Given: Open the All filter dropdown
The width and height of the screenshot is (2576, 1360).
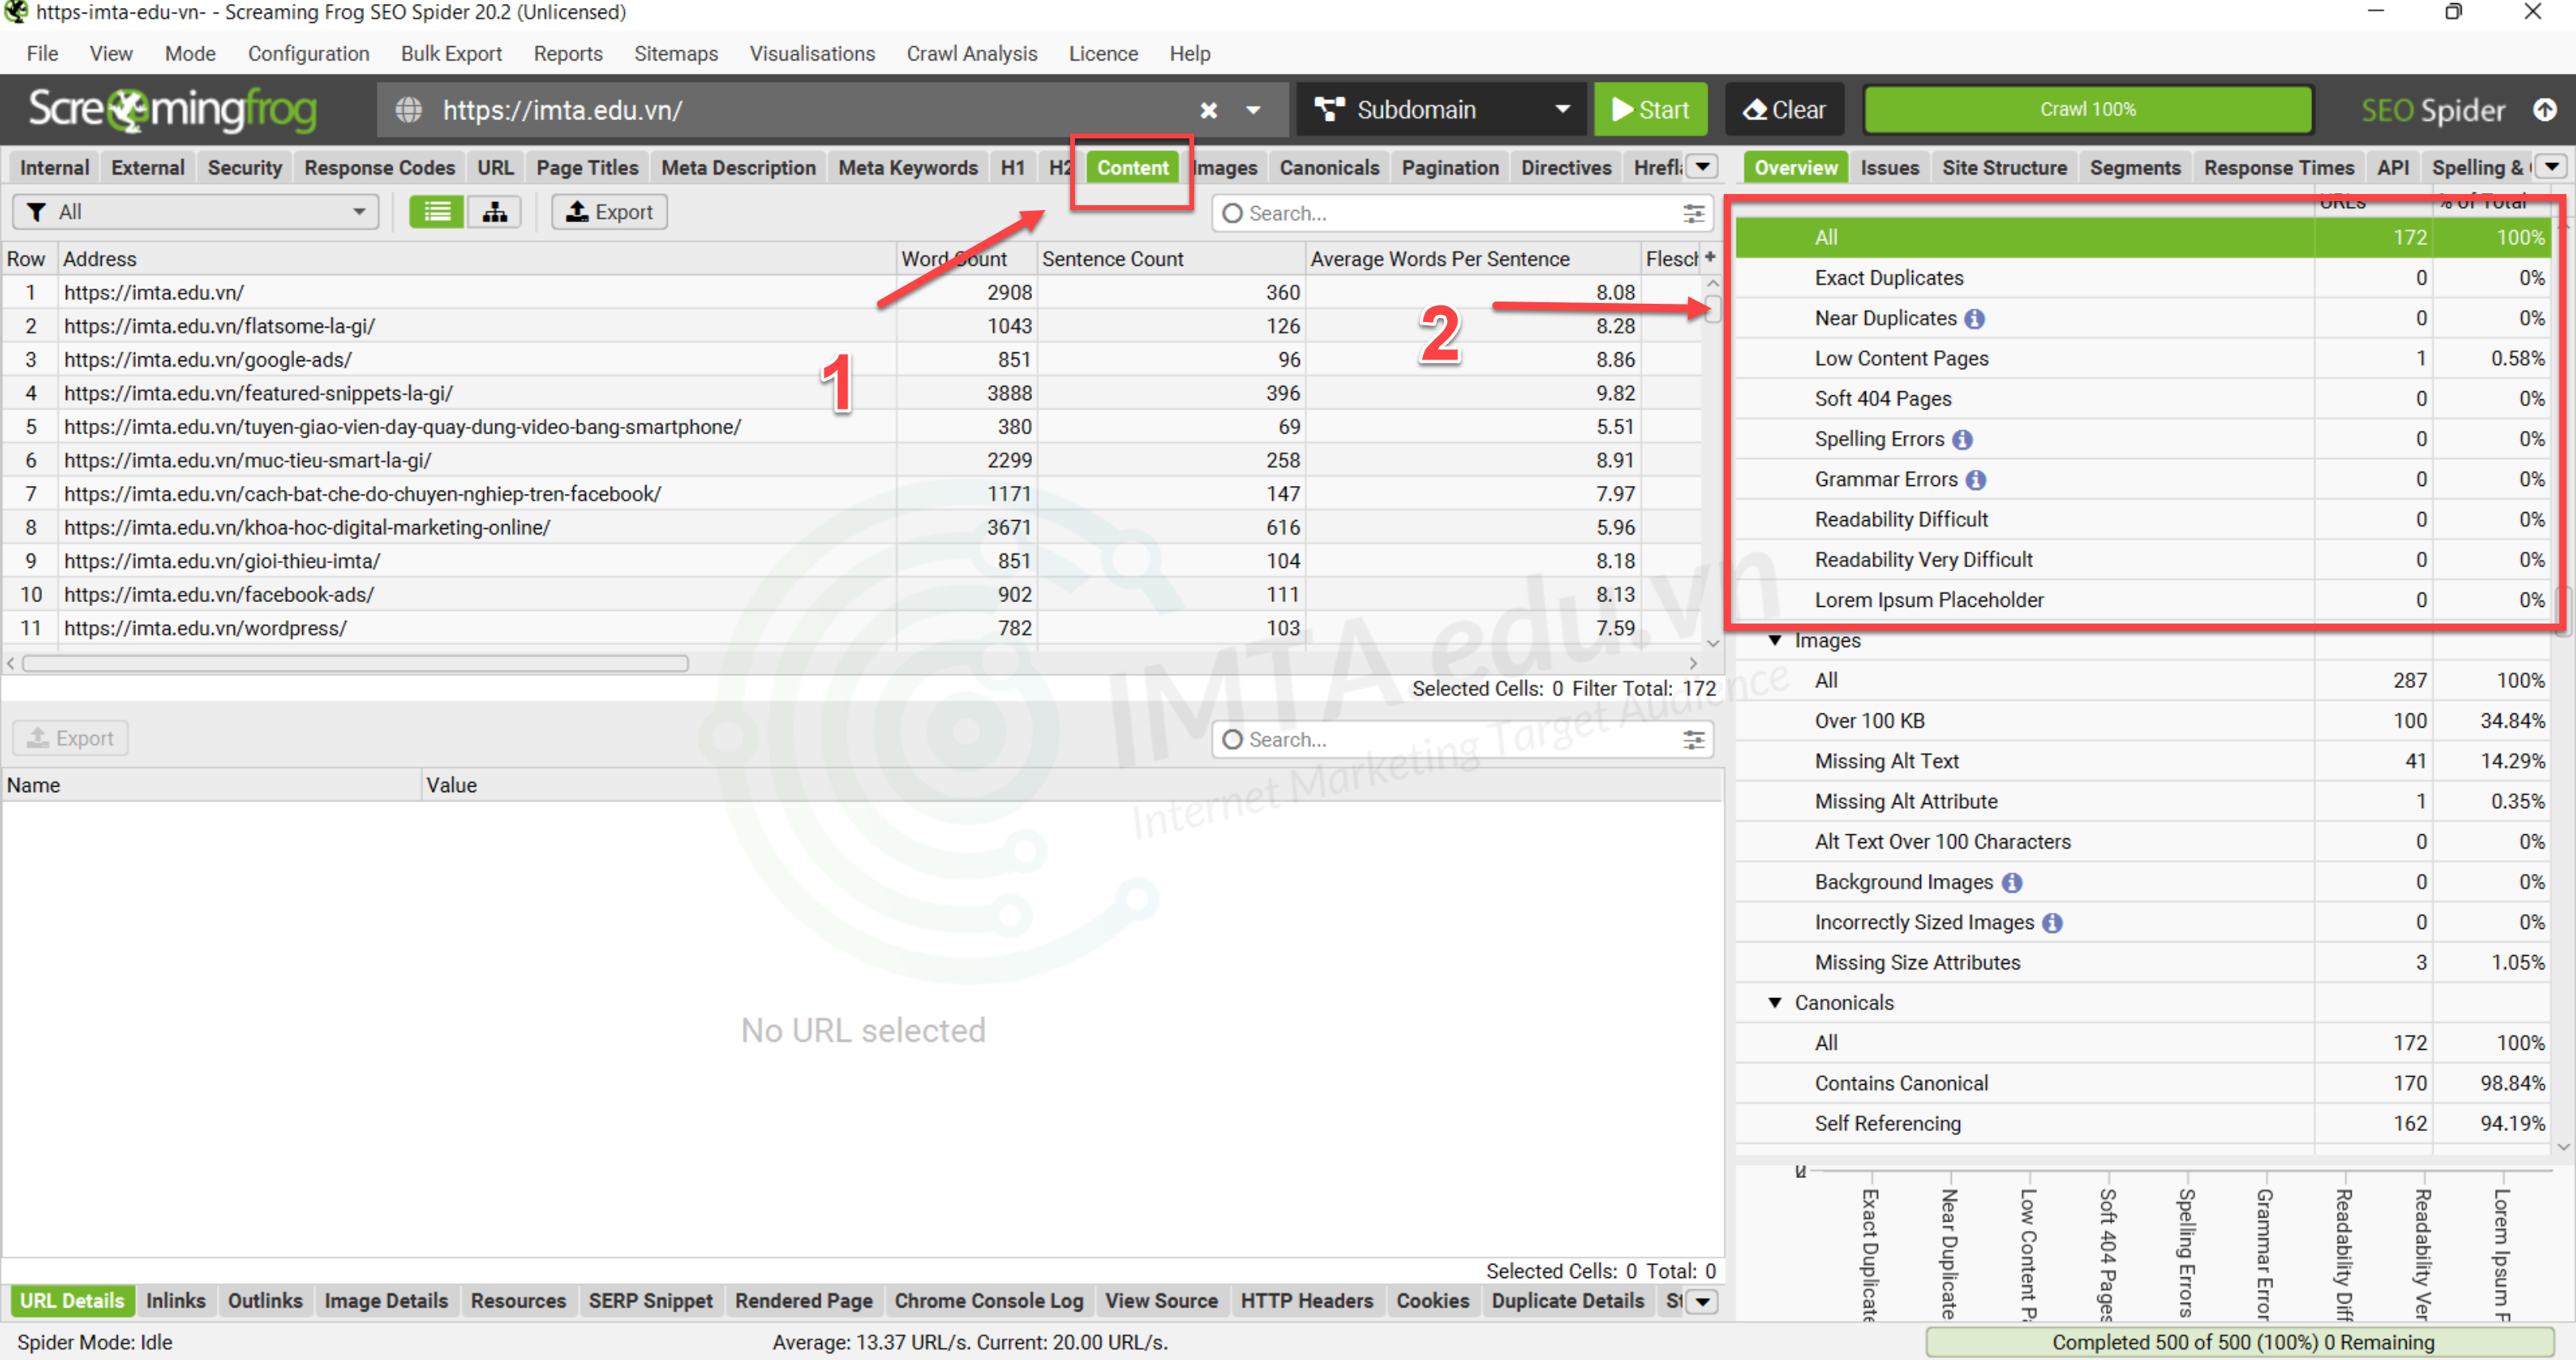Looking at the screenshot, I should point(196,212).
